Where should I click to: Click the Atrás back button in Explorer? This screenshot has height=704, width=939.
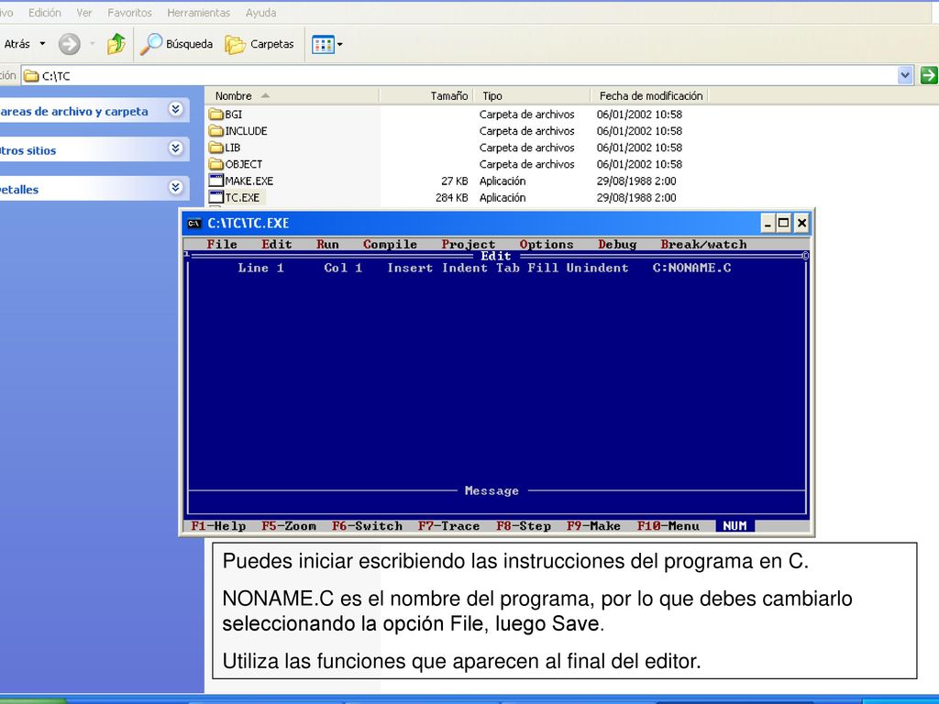[x=17, y=44]
